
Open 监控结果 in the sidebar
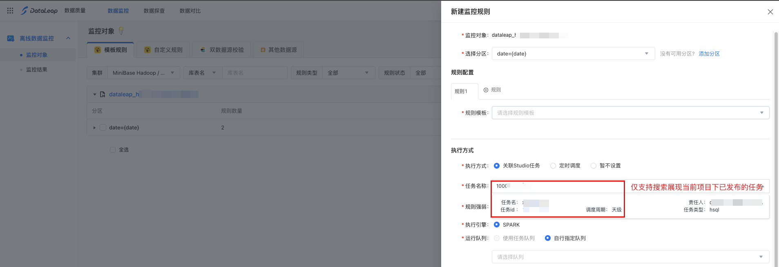click(x=37, y=69)
